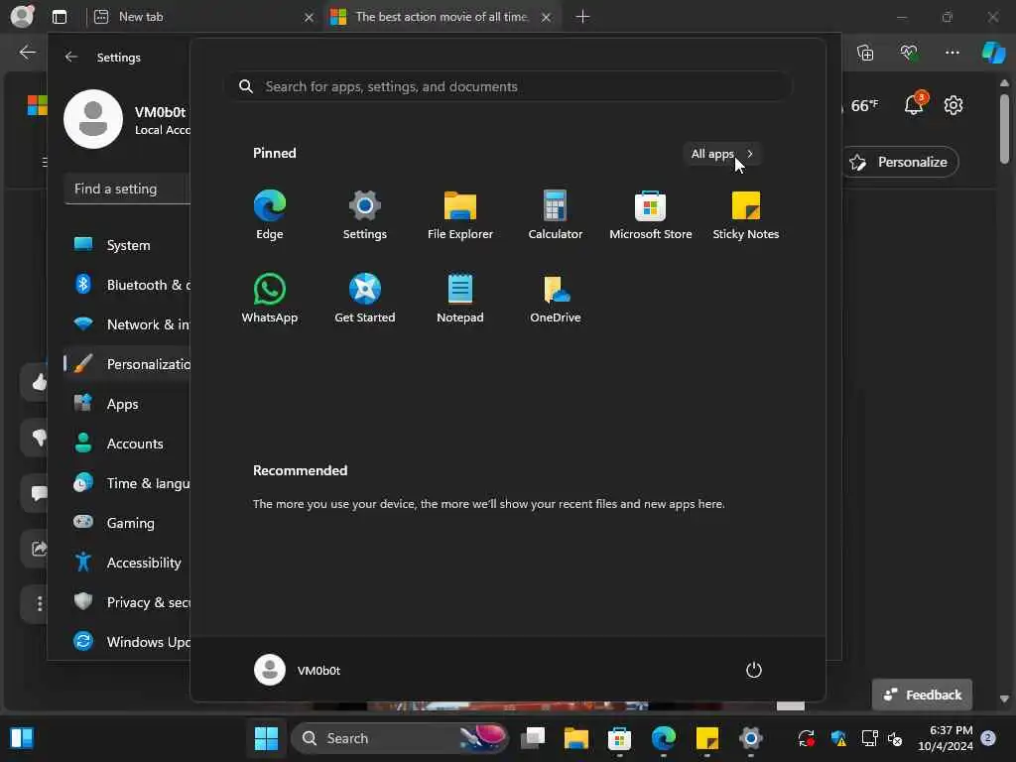
Task: Open Microsoft Store in Start menu
Action: click(651, 215)
